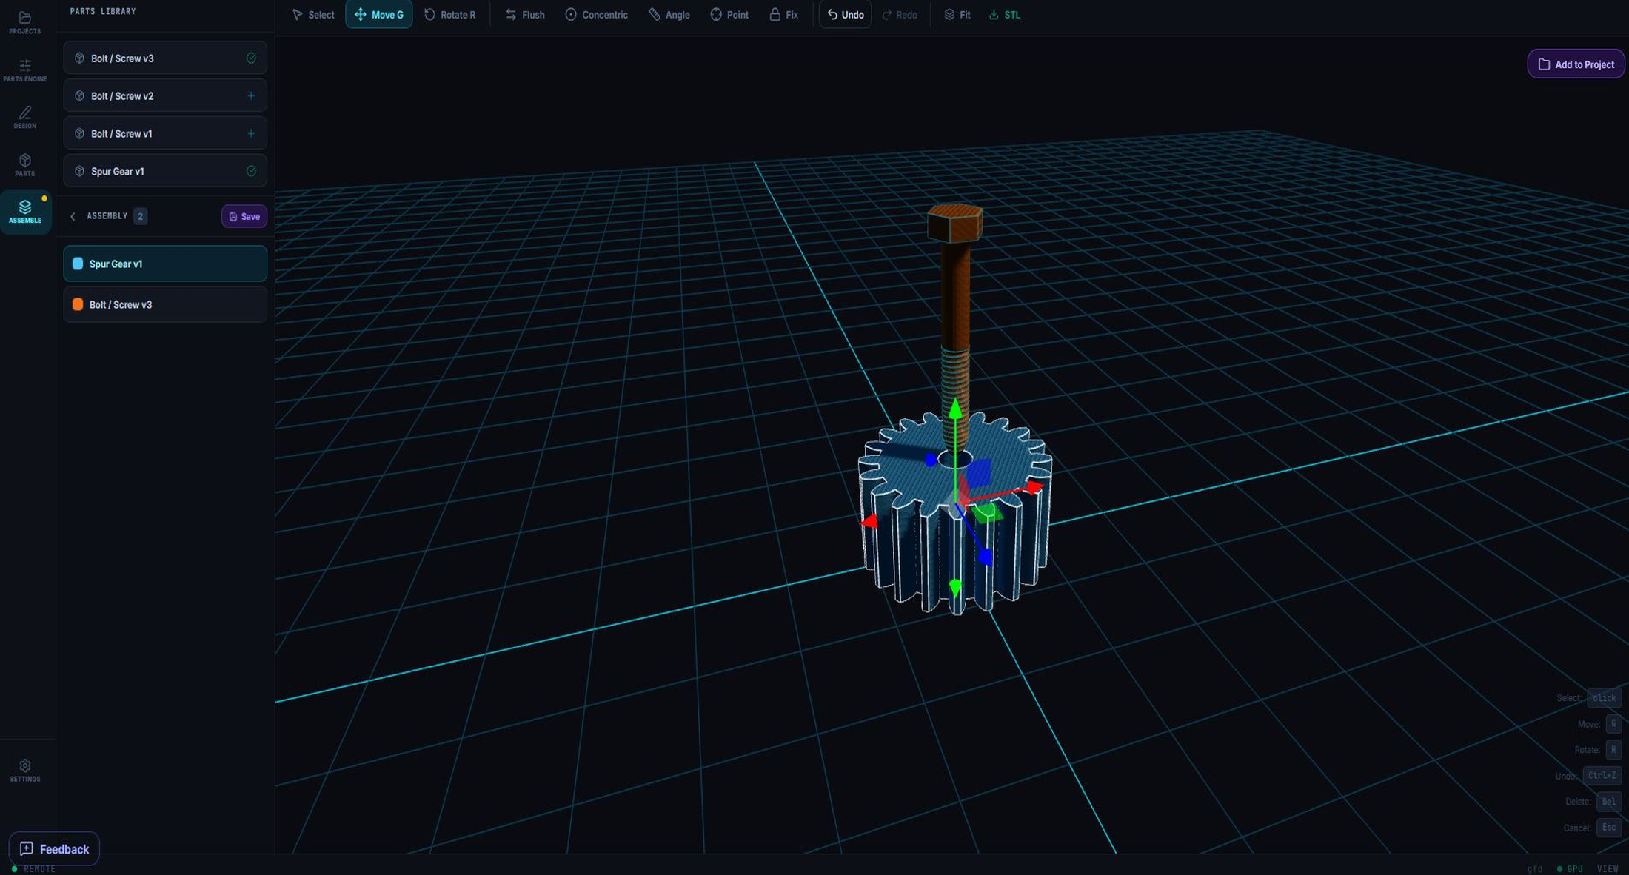The width and height of the screenshot is (1629, 875).
Task: Click the Del shortcut hint key
Action: coord(1609,802)
